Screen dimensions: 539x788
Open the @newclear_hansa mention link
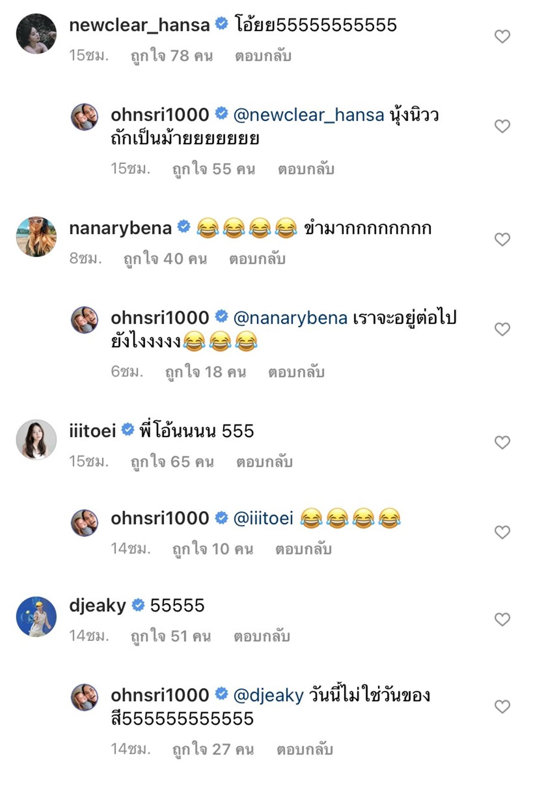308,115
